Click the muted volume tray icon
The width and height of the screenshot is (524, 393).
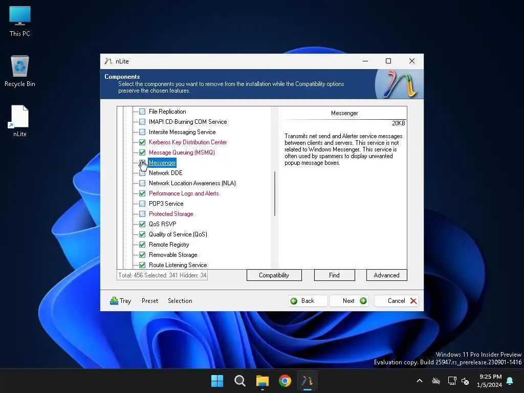[x=465, y=381]
